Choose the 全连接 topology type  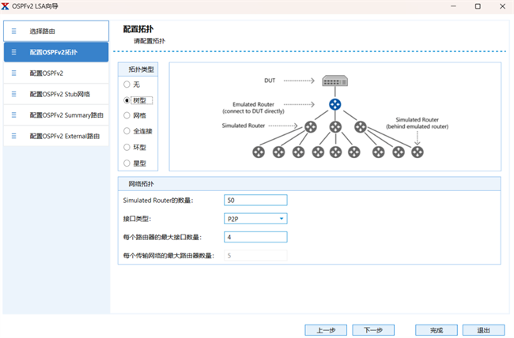[x=127, y=131]
